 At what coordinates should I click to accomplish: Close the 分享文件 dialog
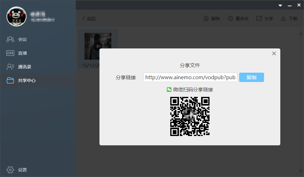[274, 53]
